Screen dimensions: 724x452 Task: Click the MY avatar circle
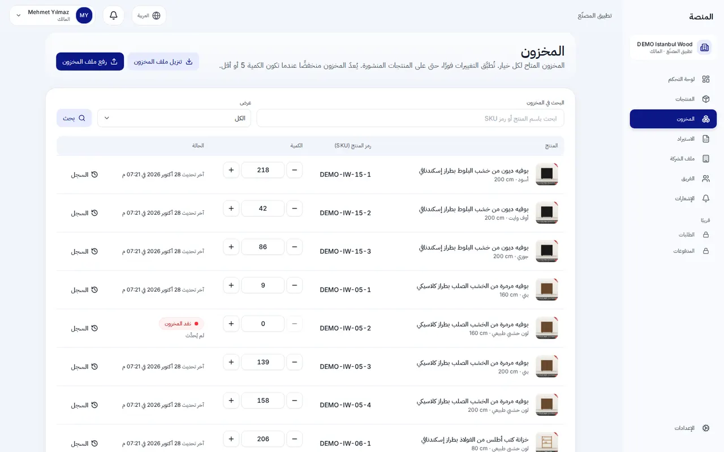[84, 15]
